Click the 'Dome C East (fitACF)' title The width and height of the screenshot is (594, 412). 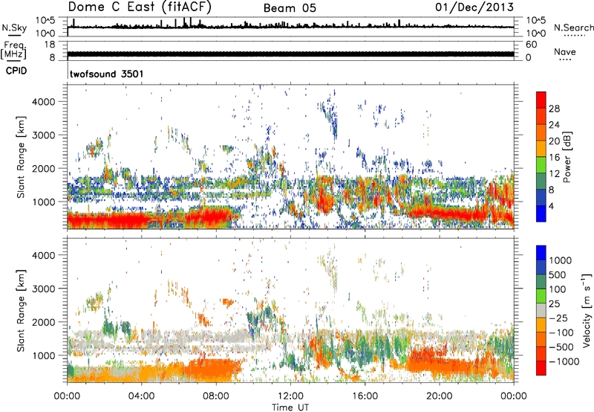[140, 7]
